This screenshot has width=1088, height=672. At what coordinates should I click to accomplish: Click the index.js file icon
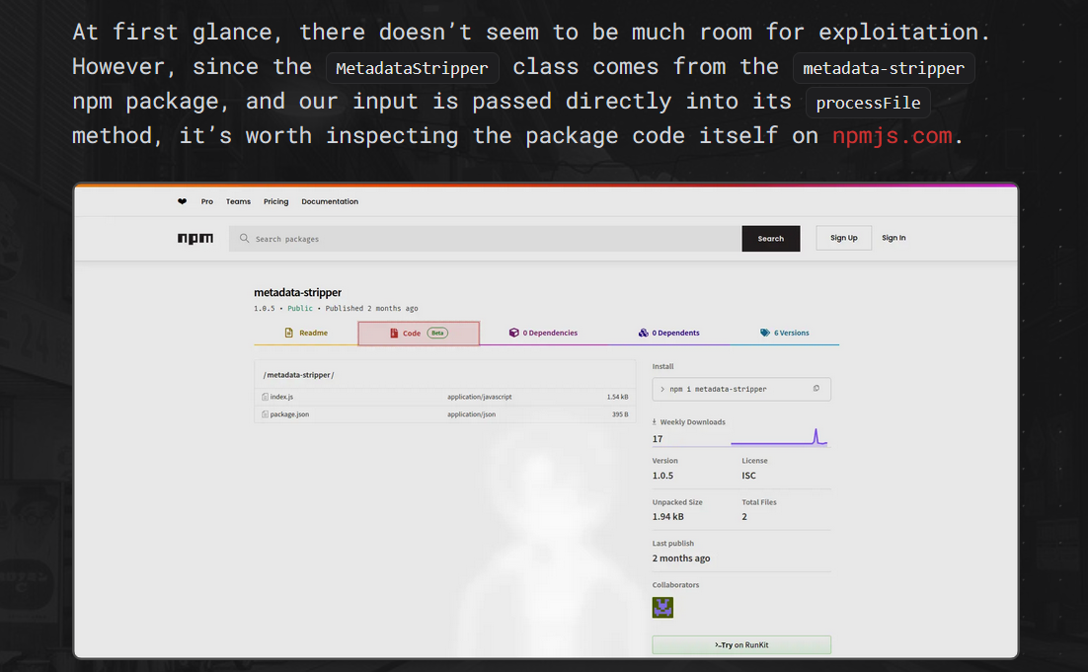pyautogui.click(x=265, y=397)
